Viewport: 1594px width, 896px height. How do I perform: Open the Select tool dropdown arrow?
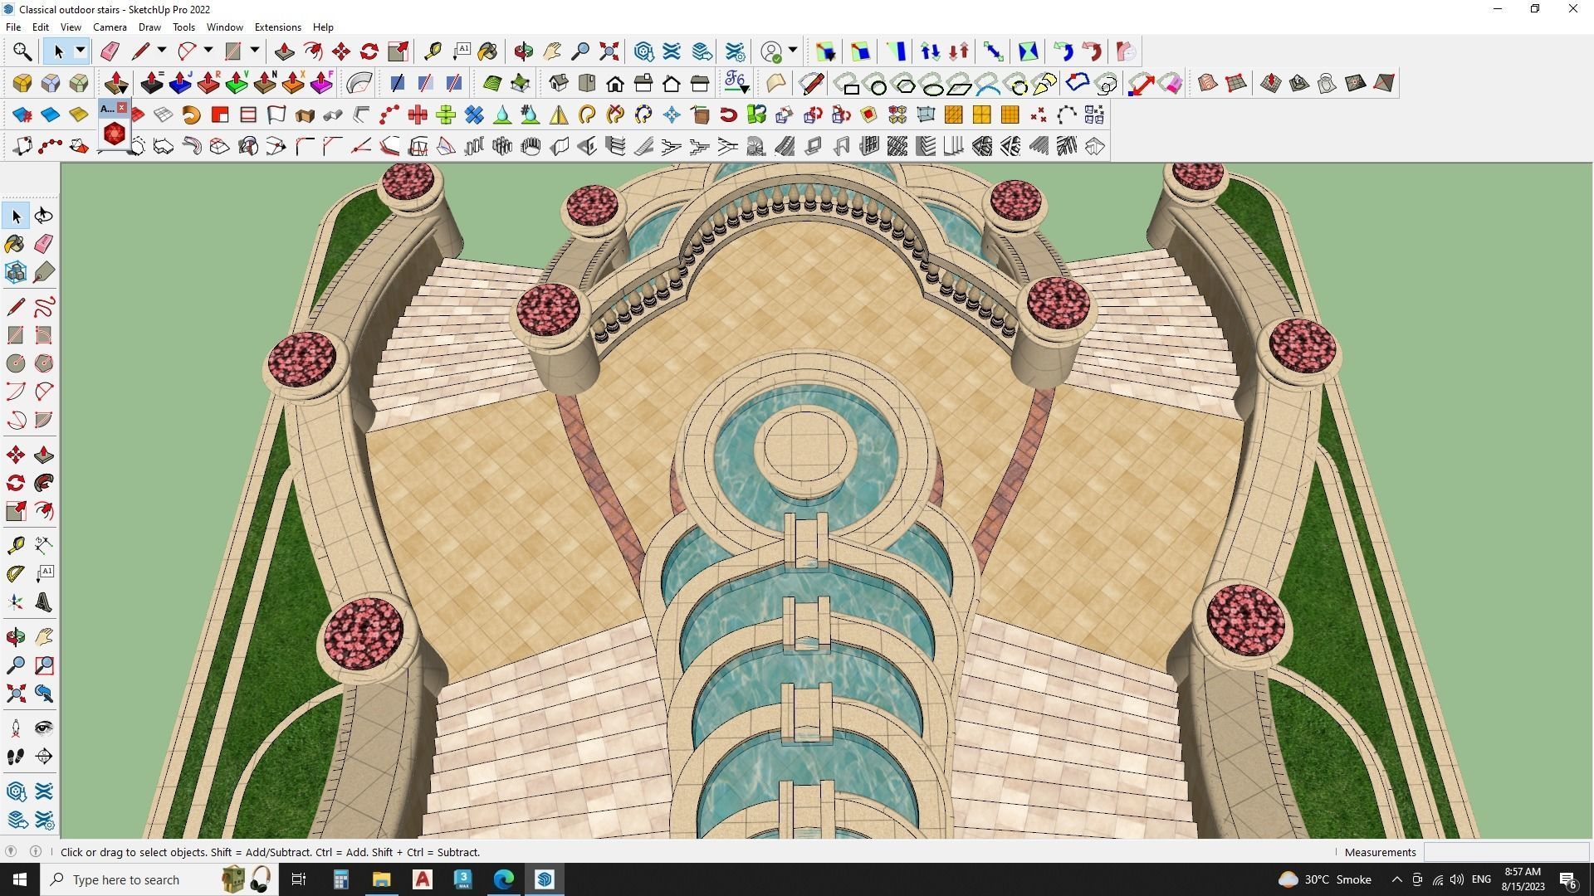81,51
